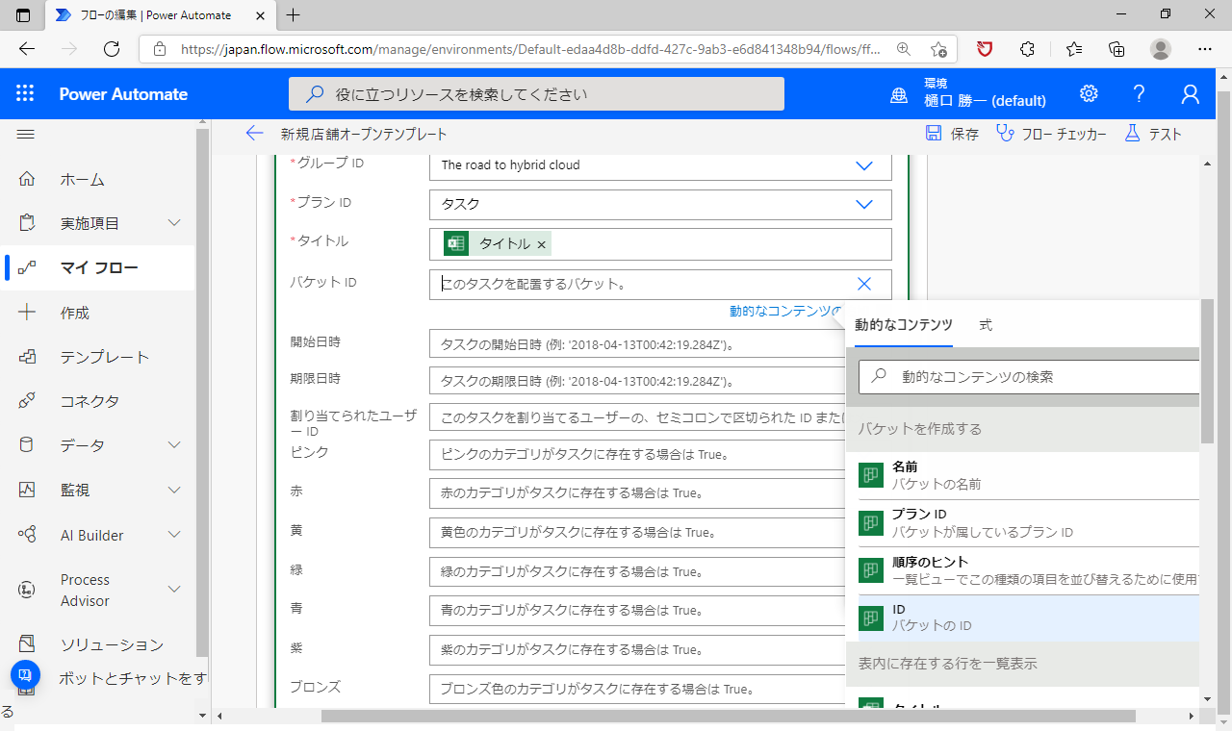Click the environment globe icon
Image resolution: width=1232 pixels, height=731 pixels.
[899, 94]
